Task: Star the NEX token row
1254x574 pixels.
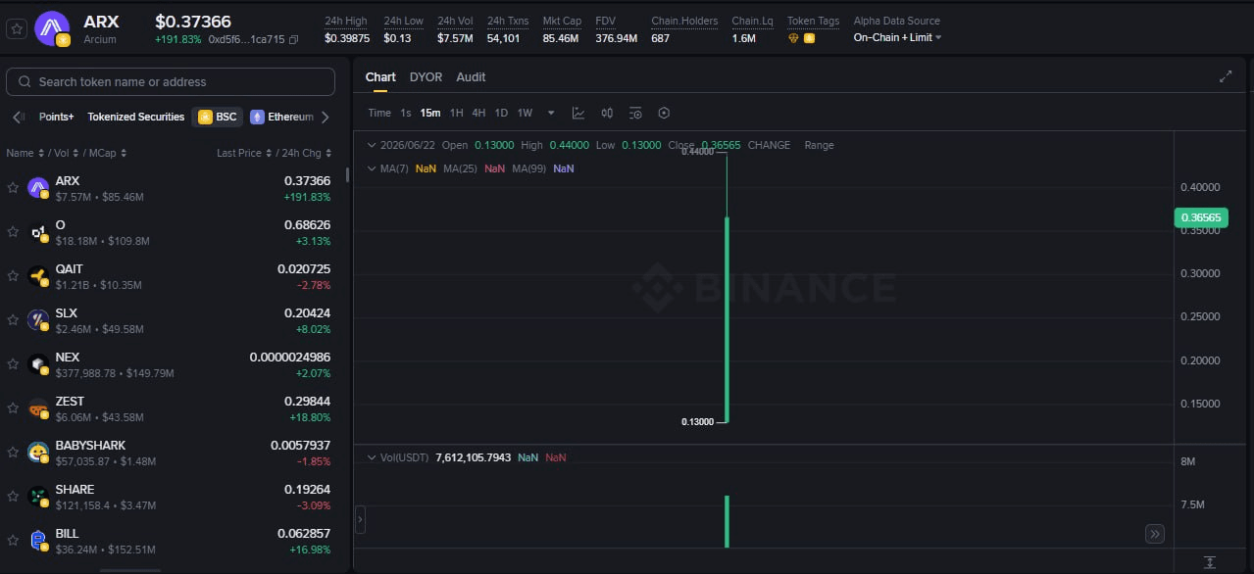Action: (13, 364)
